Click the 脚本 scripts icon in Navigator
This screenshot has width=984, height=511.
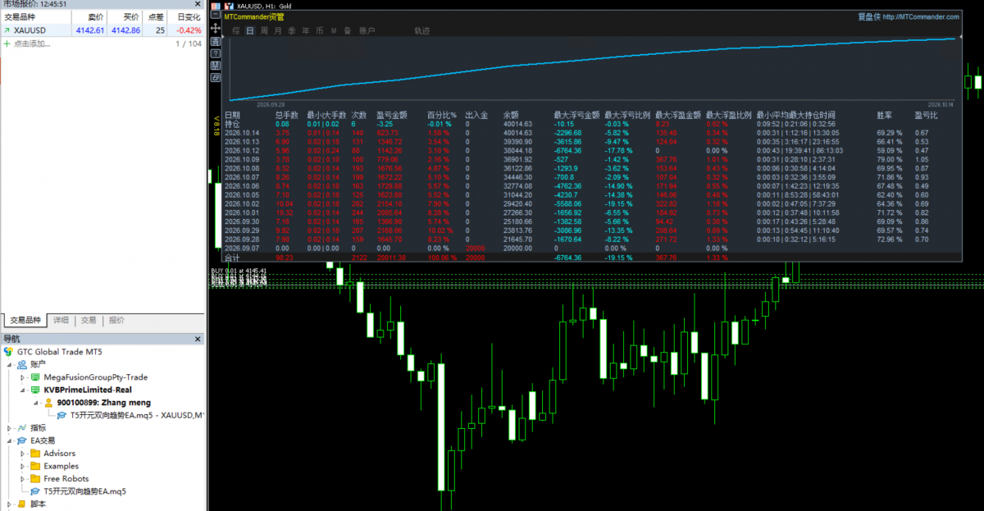(x=22, y=504)
